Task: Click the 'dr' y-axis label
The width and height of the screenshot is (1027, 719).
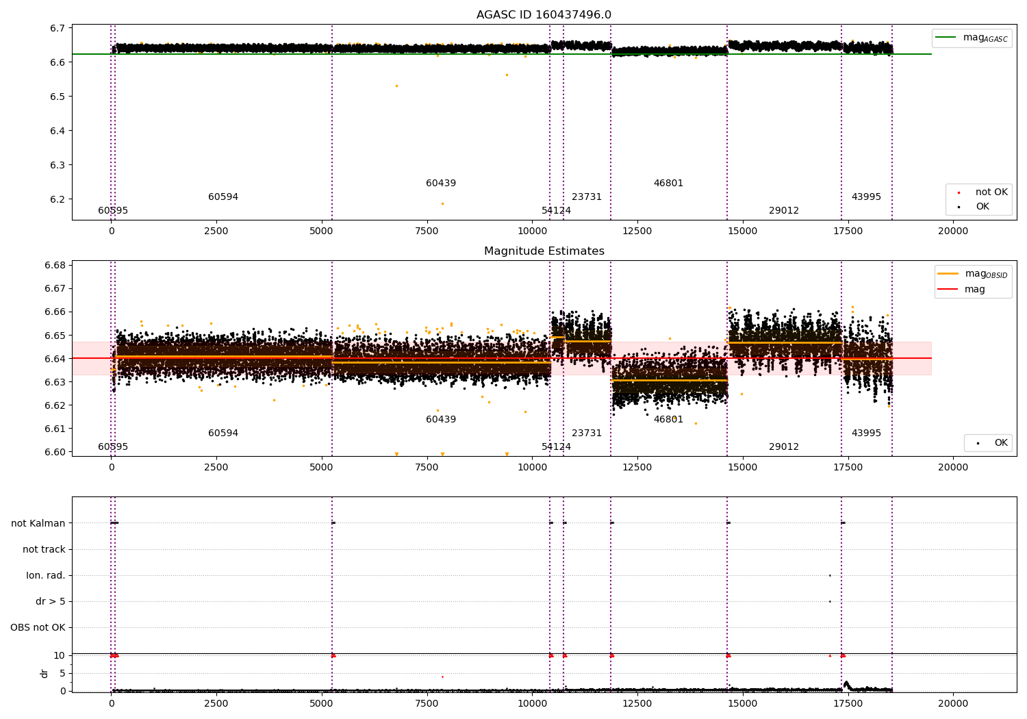Action: (x=45, y=673)
